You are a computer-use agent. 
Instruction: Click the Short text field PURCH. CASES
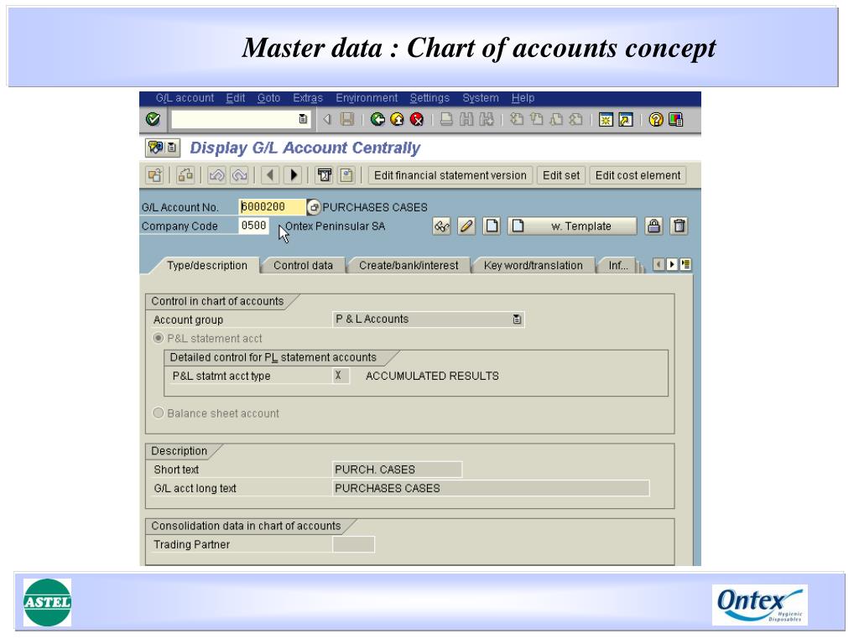(397, 470)
